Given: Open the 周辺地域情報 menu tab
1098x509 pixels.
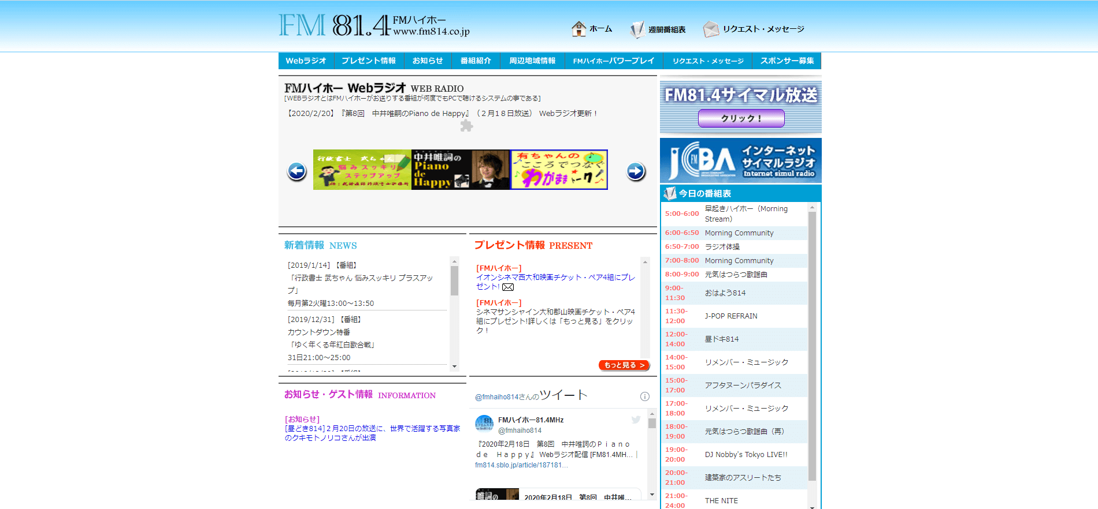Looking at the screenshot, I should click(532, 61).
